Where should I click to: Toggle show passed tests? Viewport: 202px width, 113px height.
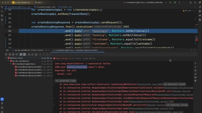[x=21, y=54]
